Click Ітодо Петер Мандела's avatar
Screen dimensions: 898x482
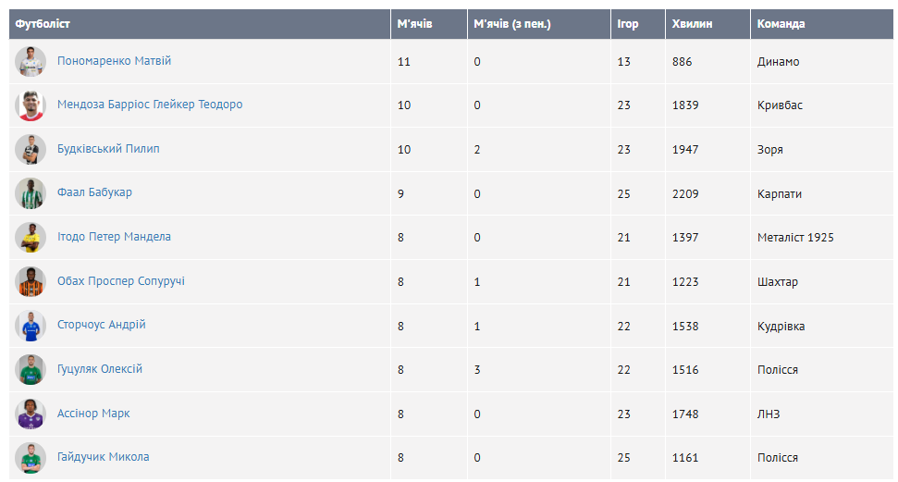[x=31, y=238]
